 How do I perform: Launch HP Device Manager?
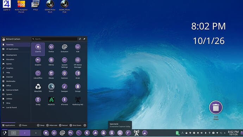tap(78, 63)
